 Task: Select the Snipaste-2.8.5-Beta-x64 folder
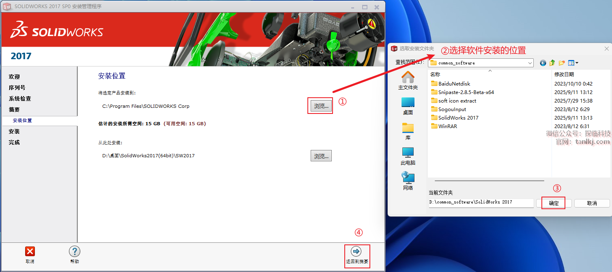462,92
